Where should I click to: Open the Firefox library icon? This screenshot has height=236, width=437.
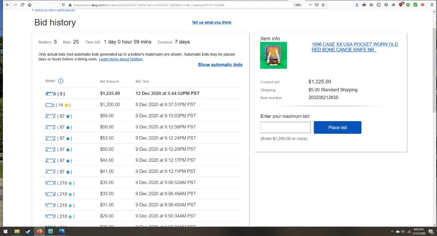tap(371, 5)
